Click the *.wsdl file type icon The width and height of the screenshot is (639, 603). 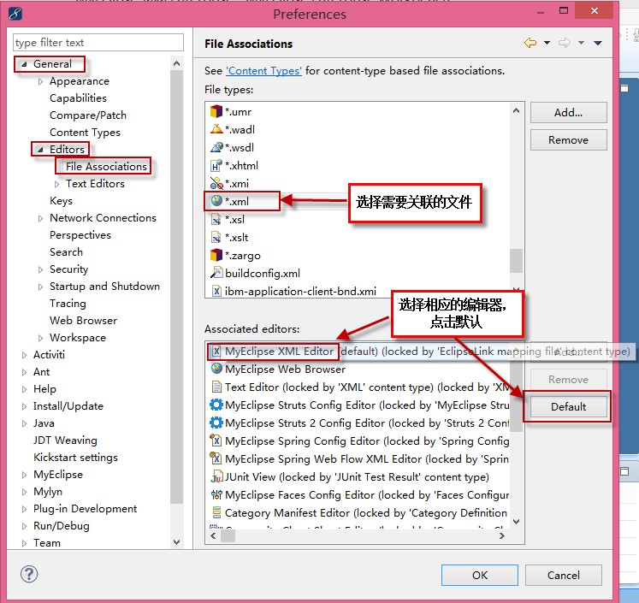point(216,147)
